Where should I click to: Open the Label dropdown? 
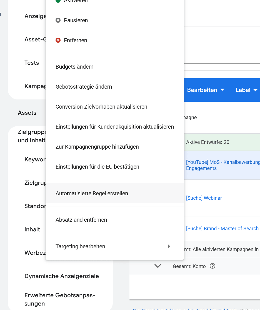tap(247, 90)
